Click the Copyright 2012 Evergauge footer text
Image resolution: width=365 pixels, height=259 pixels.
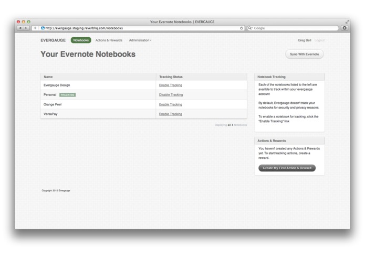pos(56,190)
